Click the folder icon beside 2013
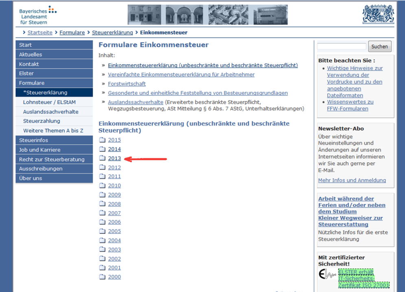This screenshot has width=405, height=292. [x=102, y=158]
